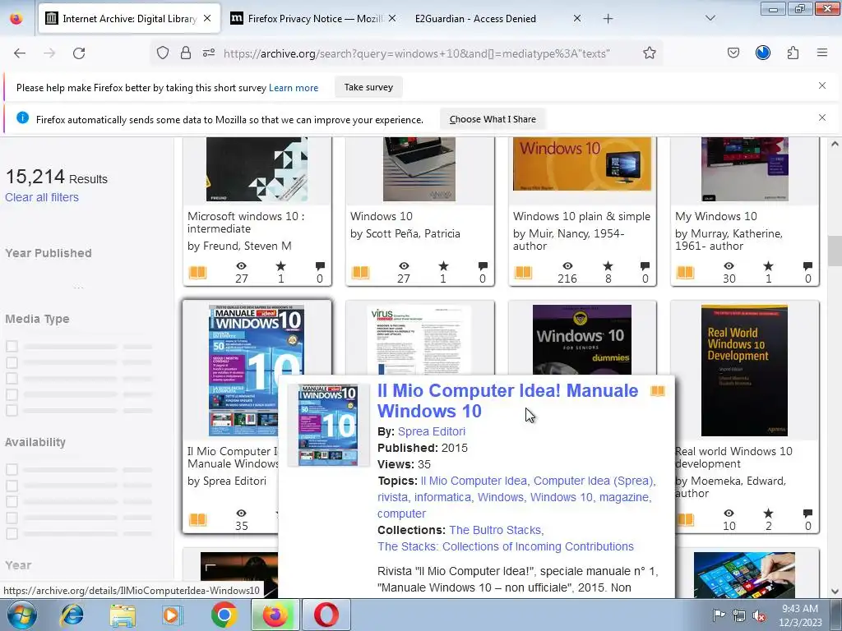Open the Windows Start button

pos(21,615)
